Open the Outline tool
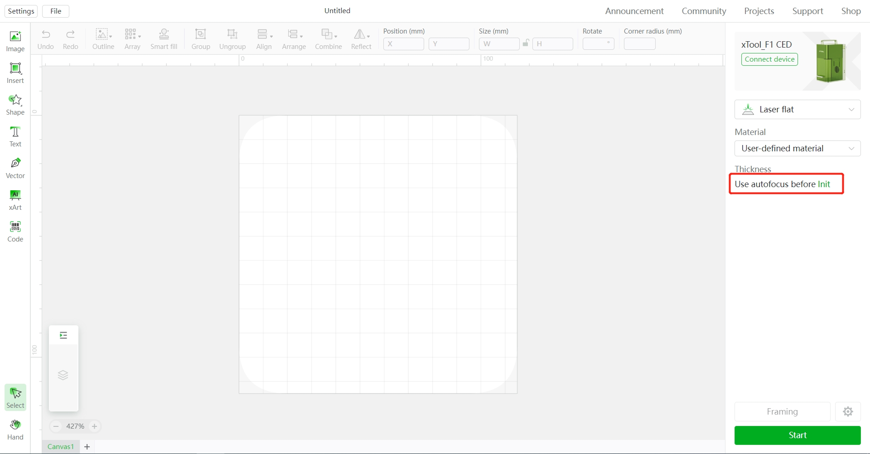Viewport: 870px width, 454px height. [103, 39]
